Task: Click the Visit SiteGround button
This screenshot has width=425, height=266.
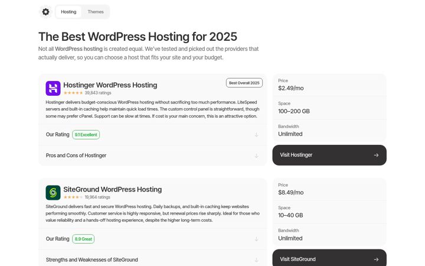Action: coord(329,258)
